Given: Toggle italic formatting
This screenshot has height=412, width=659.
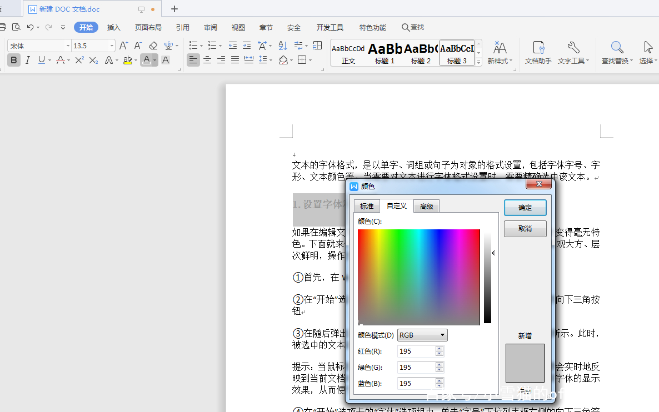Looking at the screenshot, I should click(x=28, y=60).
